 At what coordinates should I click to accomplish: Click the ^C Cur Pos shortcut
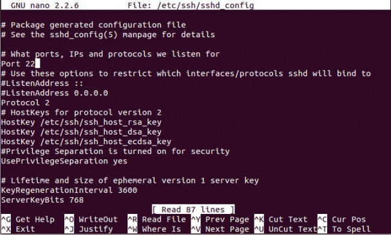(x=342, y=219)
